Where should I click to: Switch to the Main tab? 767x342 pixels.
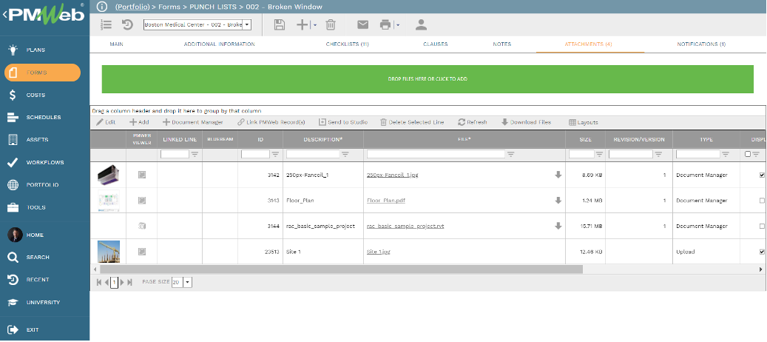point(116,44)
